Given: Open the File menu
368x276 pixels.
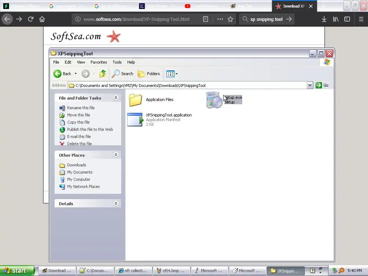Looking at the screenshot, I should point(56,62).
